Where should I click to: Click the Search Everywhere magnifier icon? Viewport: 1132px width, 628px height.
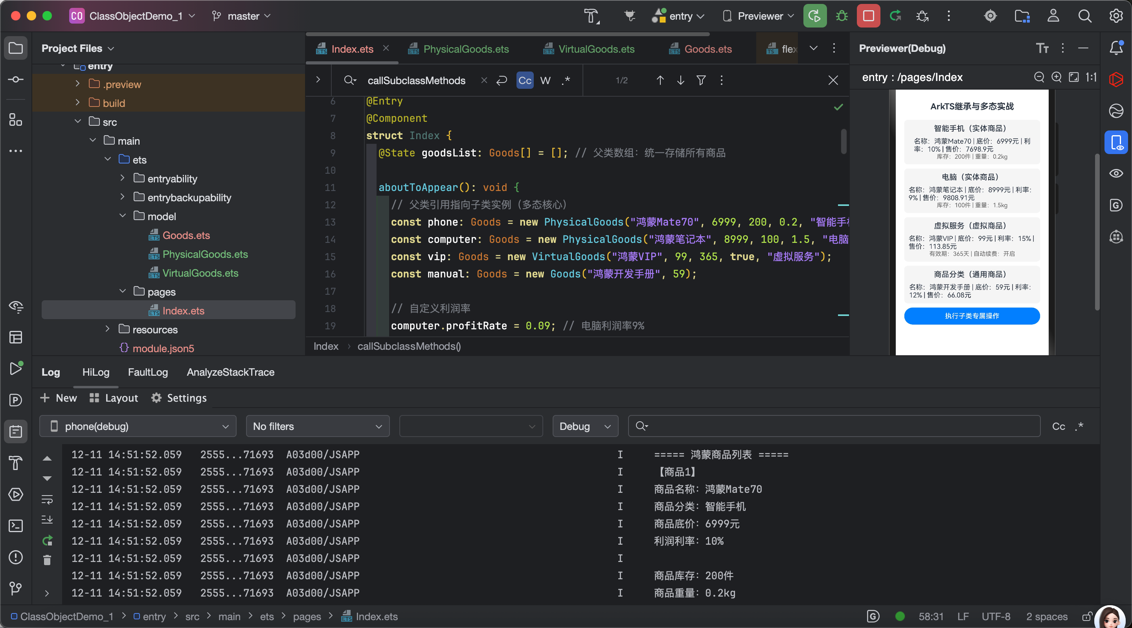1084,16
